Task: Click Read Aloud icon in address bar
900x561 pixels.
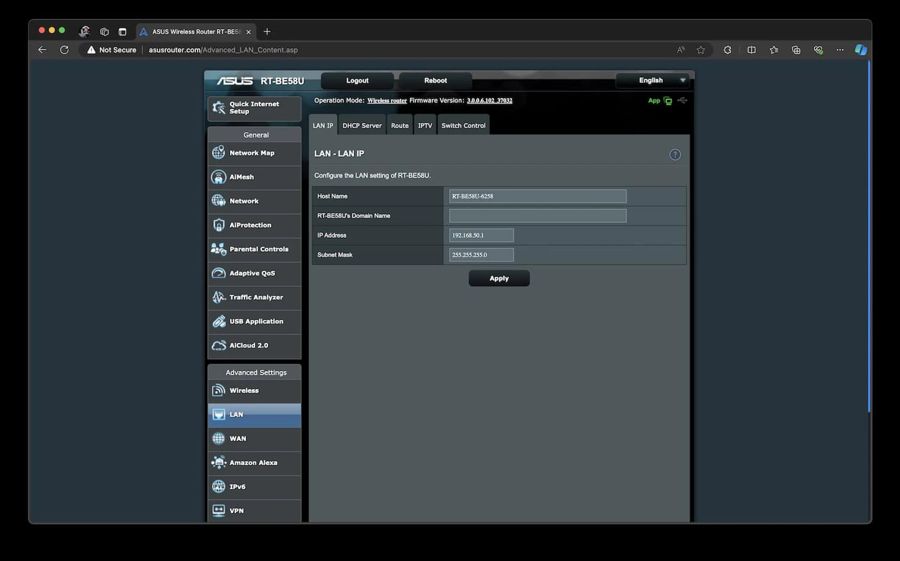Action: click(x=681, y=50)
